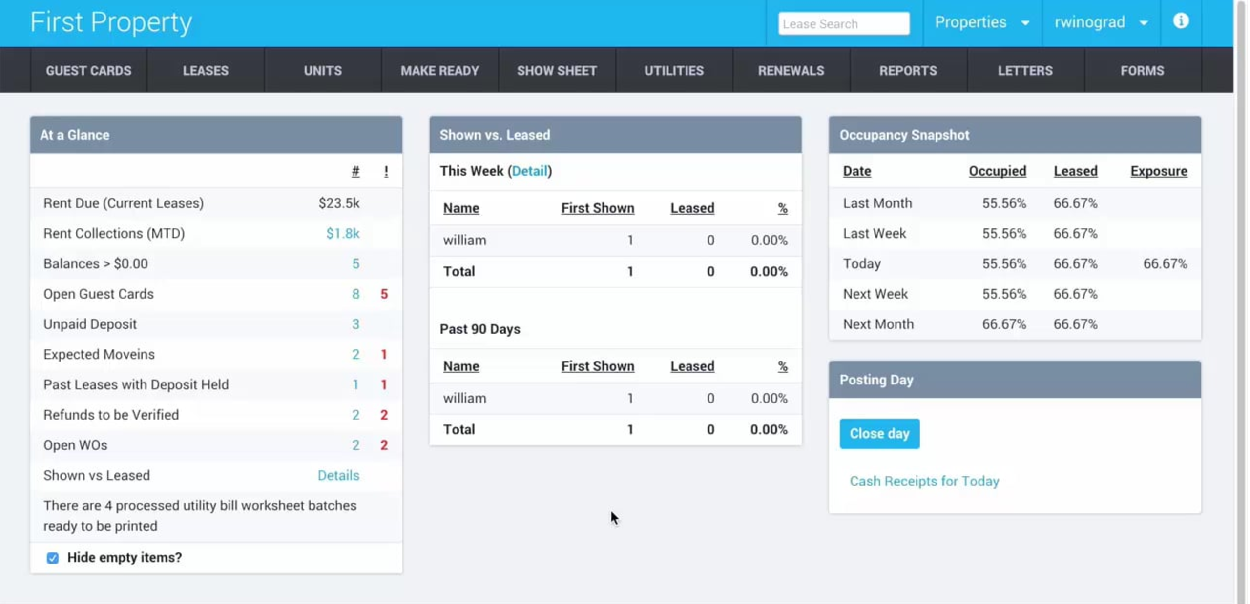Open Rent Collections MTD $1.8k value

[342, 234]
